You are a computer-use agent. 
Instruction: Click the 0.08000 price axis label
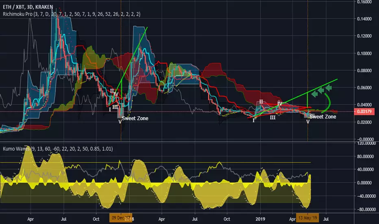(x=364, y=70)
